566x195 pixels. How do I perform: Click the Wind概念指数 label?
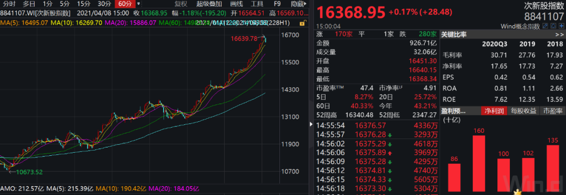click(x=520, y=26)
